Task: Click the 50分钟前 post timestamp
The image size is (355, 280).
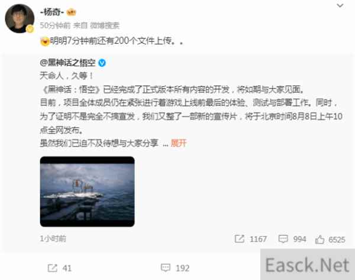Action: [x=55, y=25]
